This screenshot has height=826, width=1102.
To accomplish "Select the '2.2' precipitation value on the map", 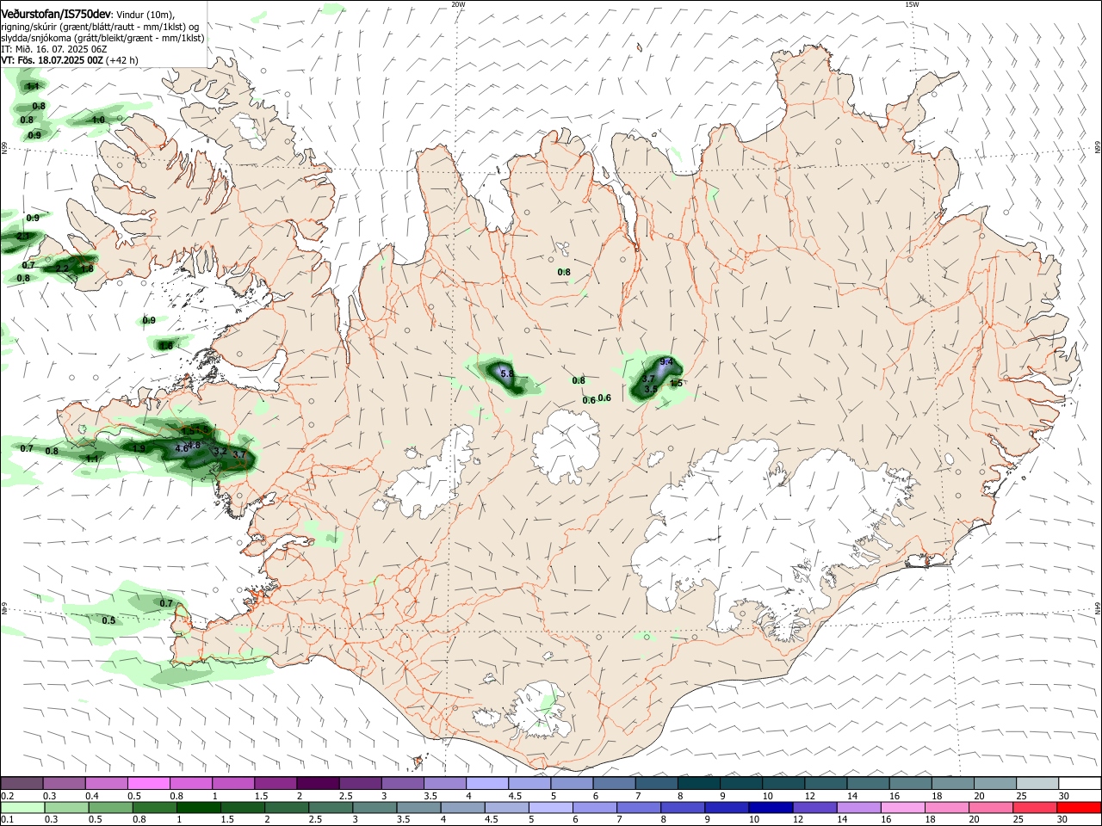I will (x=62, y=268).
